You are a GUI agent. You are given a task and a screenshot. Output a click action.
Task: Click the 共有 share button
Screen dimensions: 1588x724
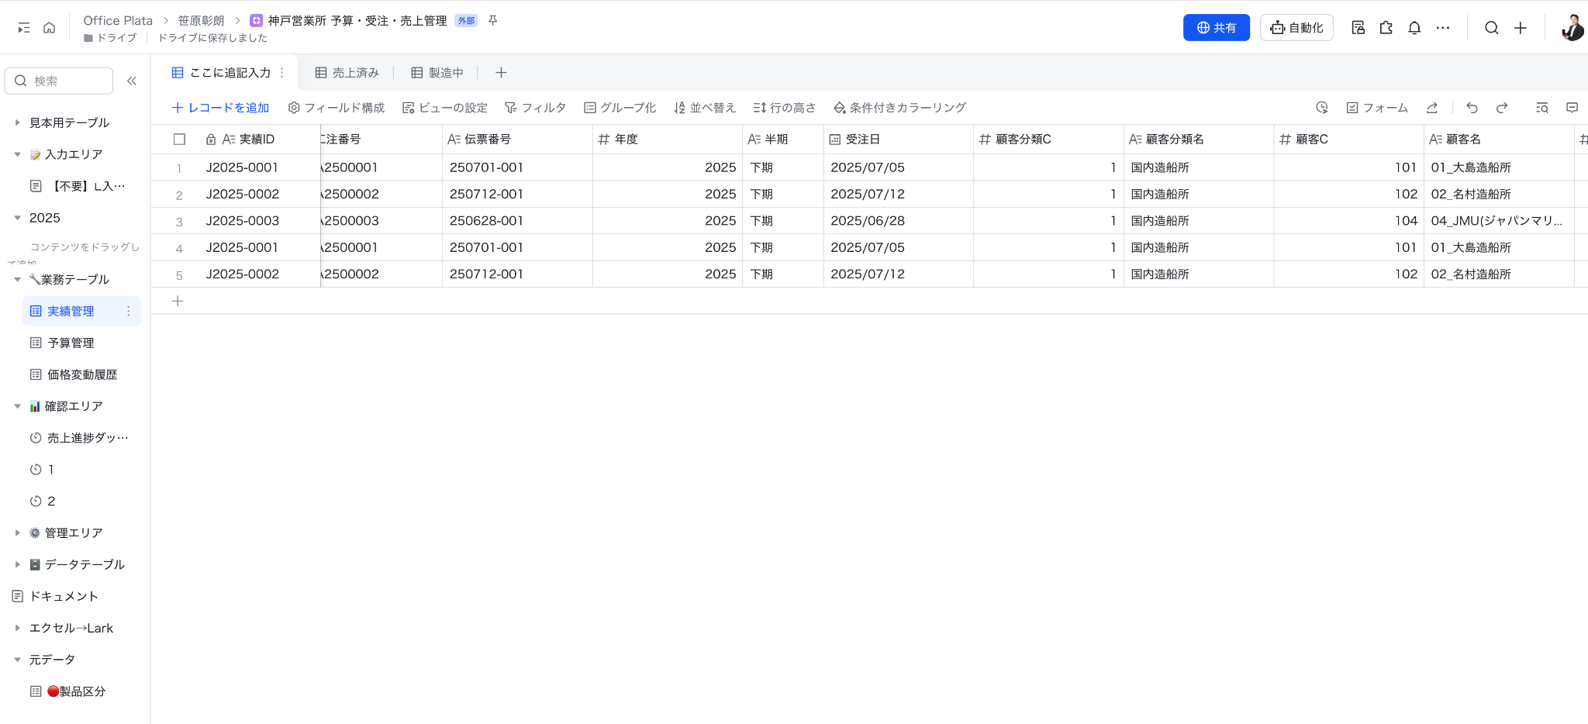(1216, 28)
